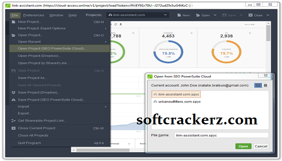Click the Open Project folder icon in menu
282x161 pixels.
(13, 35)
